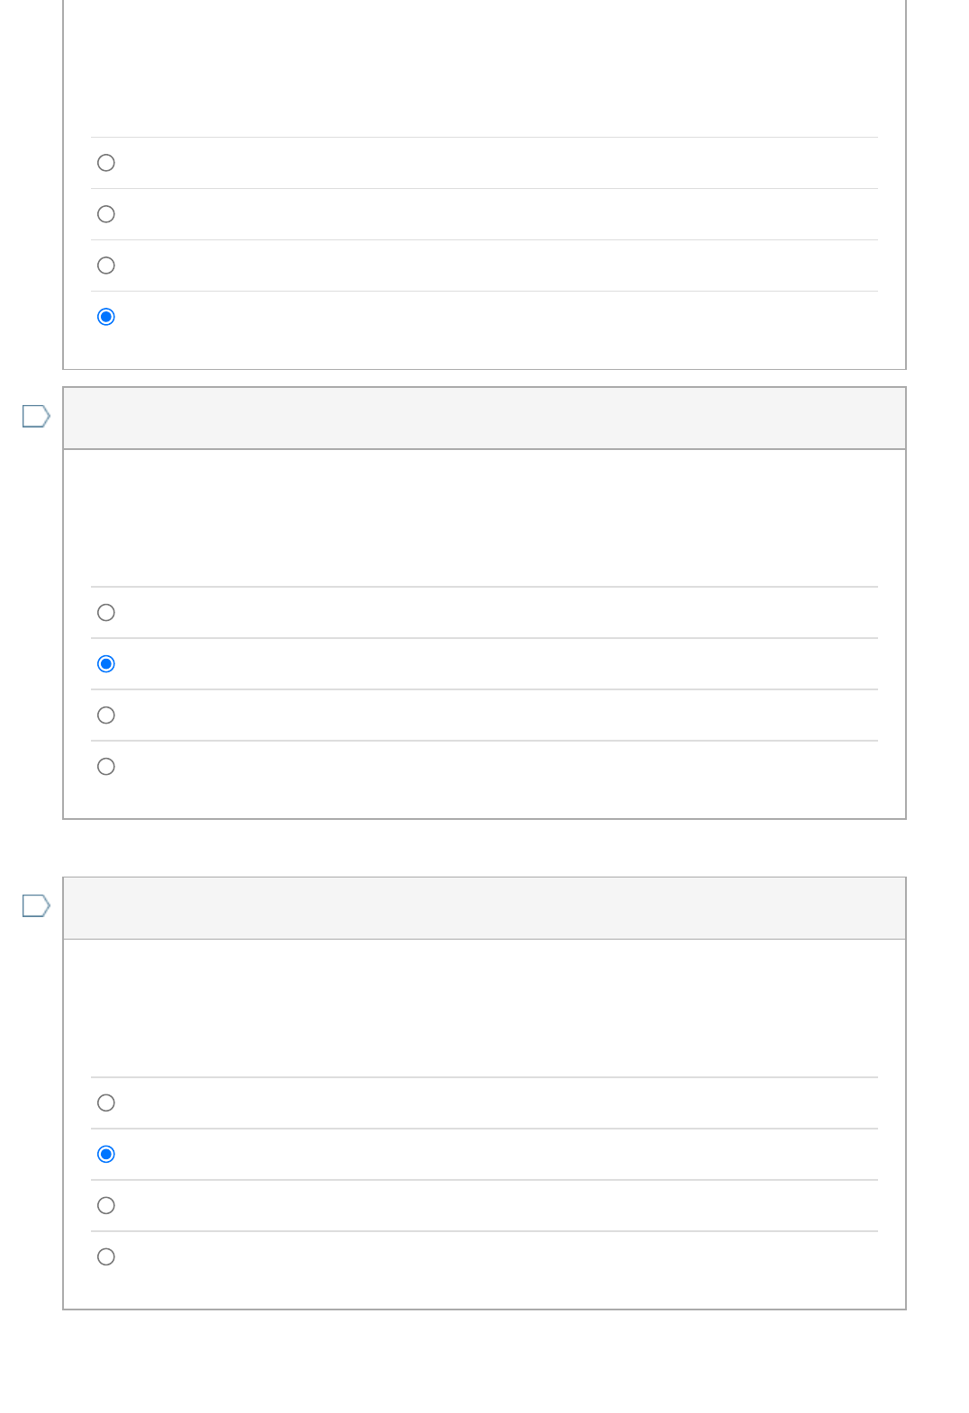The image size is (969, 1413).
Task: Click the gray header bar of middle question
Action: click(x=484, y=418)
